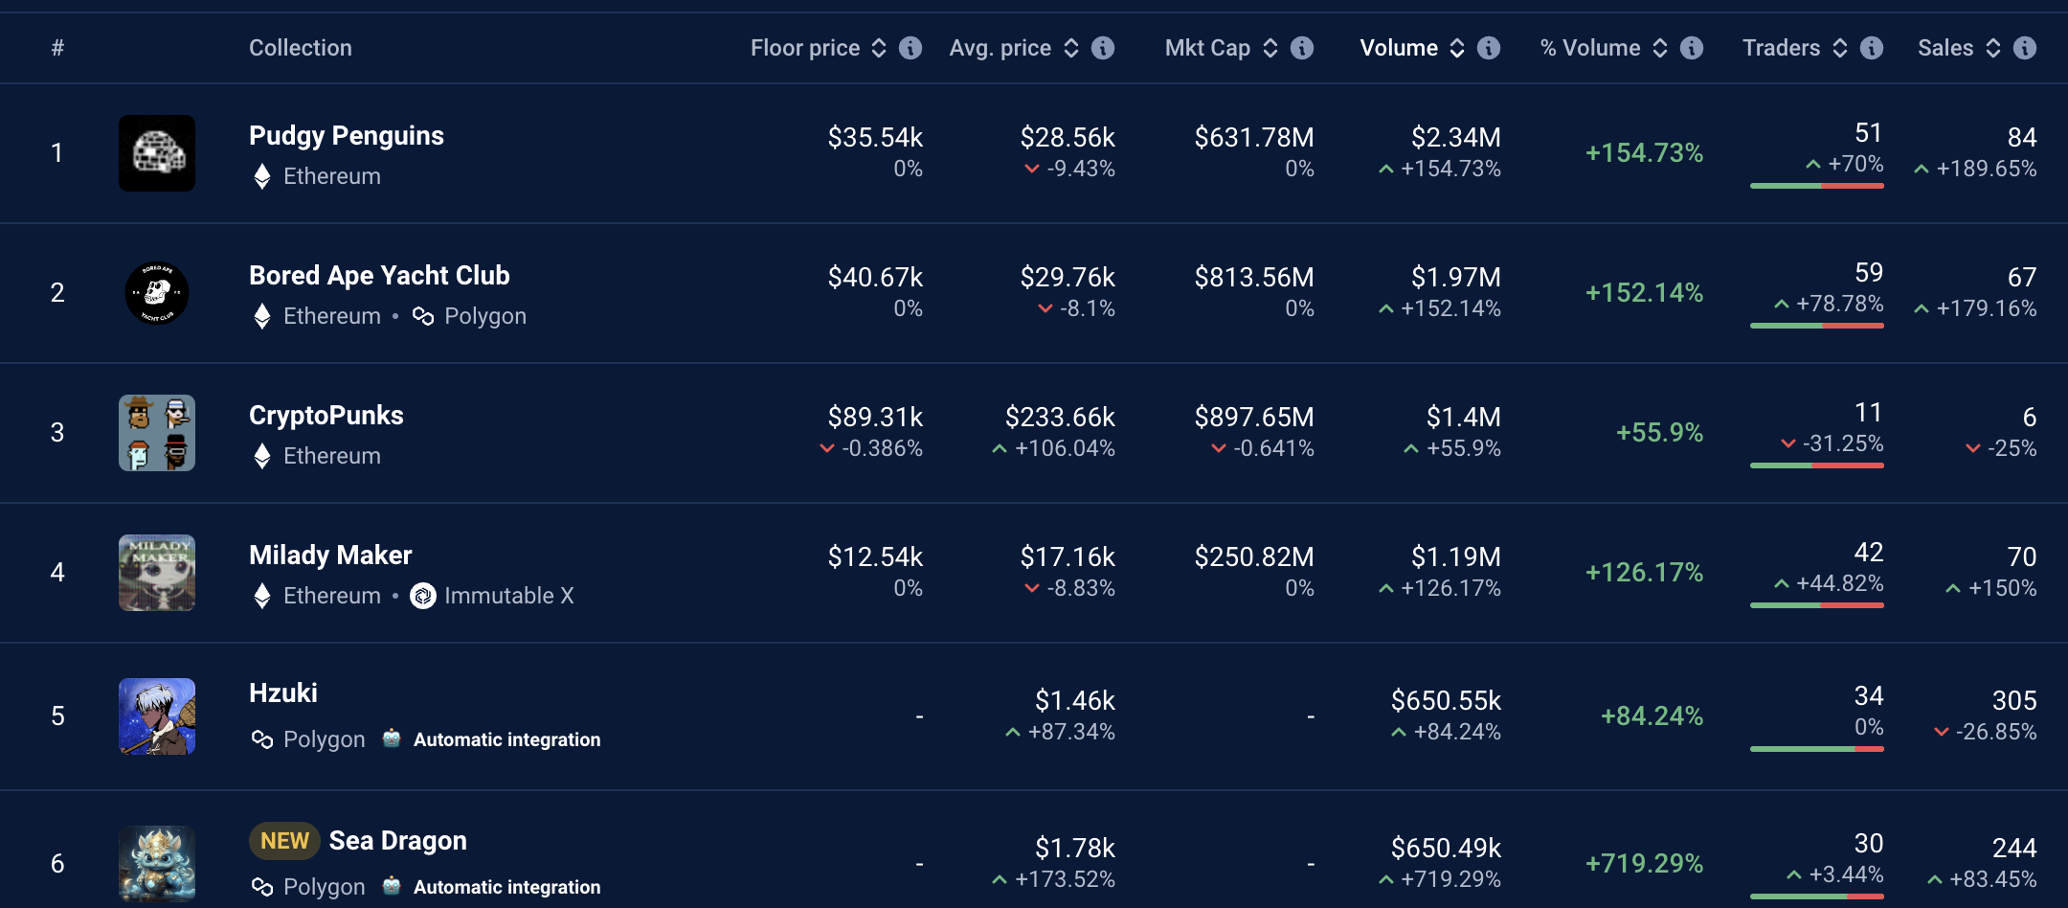Click CryptoPunks market cap $897.65M
The image size is (2068, 908).
pyautogui.click(x=1254, y=418)
